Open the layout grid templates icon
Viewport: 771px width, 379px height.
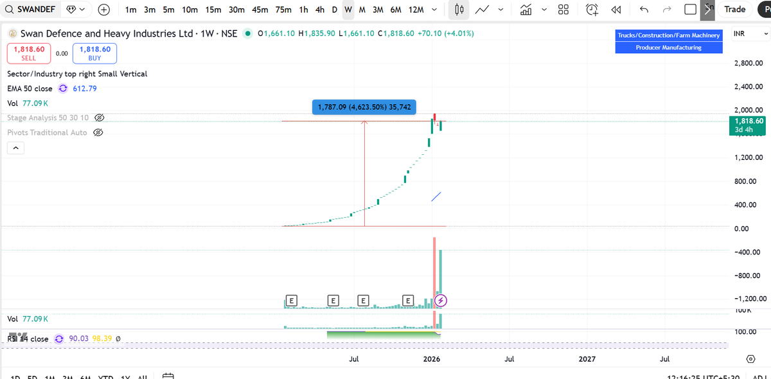pos(563,10)
